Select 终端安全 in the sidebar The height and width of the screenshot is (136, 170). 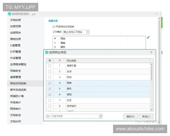tap(16, 71)
